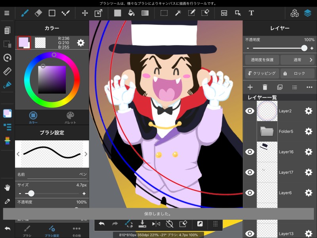Image resolution: width=317 pixels, height=238 pixels.
Task: Open color settings gear
Action: coord(81,43)
